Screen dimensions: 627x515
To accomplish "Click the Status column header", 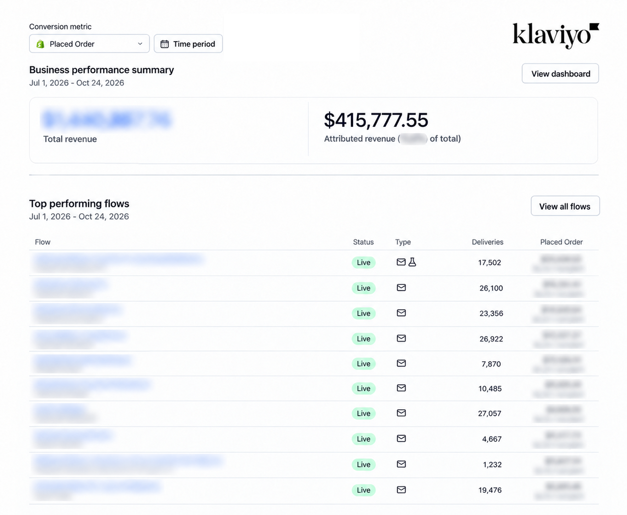I will click(363, 242).
